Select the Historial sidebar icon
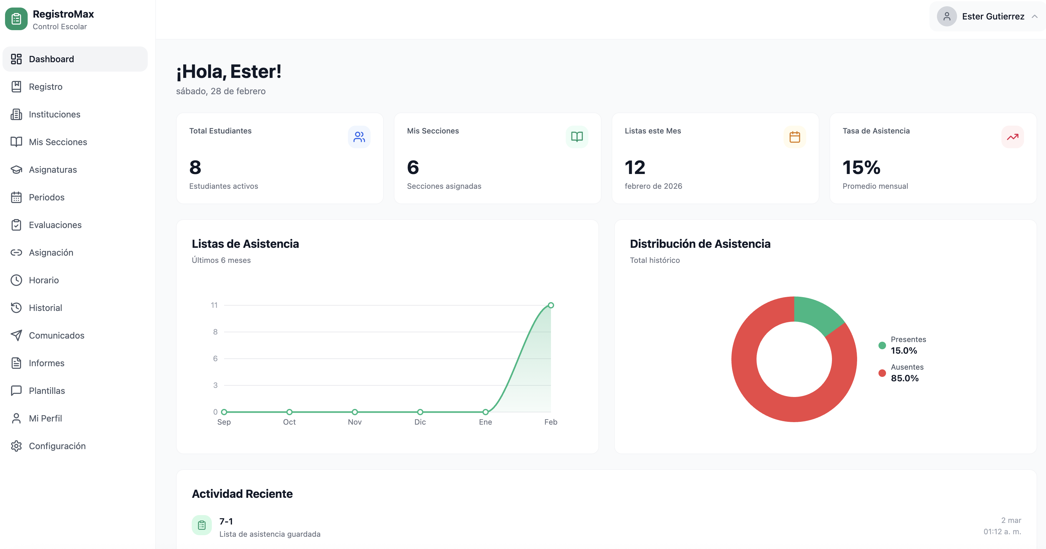1046x549 pixels. coord(16,307)
